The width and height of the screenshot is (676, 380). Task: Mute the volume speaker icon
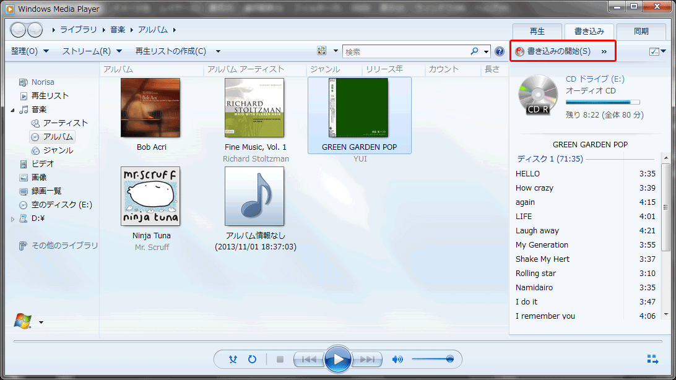pyautogui.click(x=397, y=359)
